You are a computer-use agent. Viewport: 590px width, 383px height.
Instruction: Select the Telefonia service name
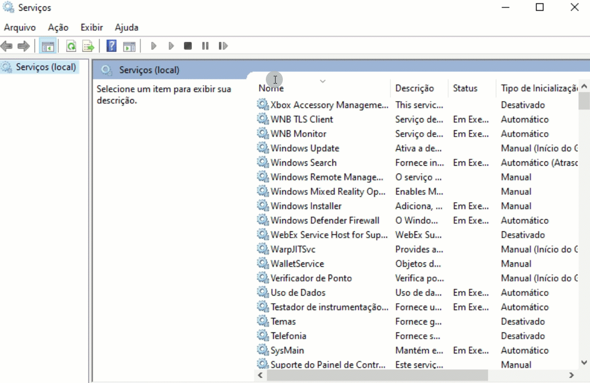click(289, 336)
